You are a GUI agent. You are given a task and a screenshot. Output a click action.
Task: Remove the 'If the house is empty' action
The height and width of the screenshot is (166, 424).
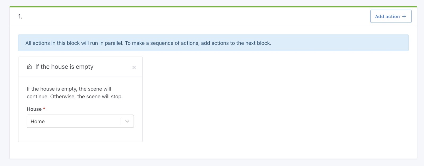[x=134, y=68]
